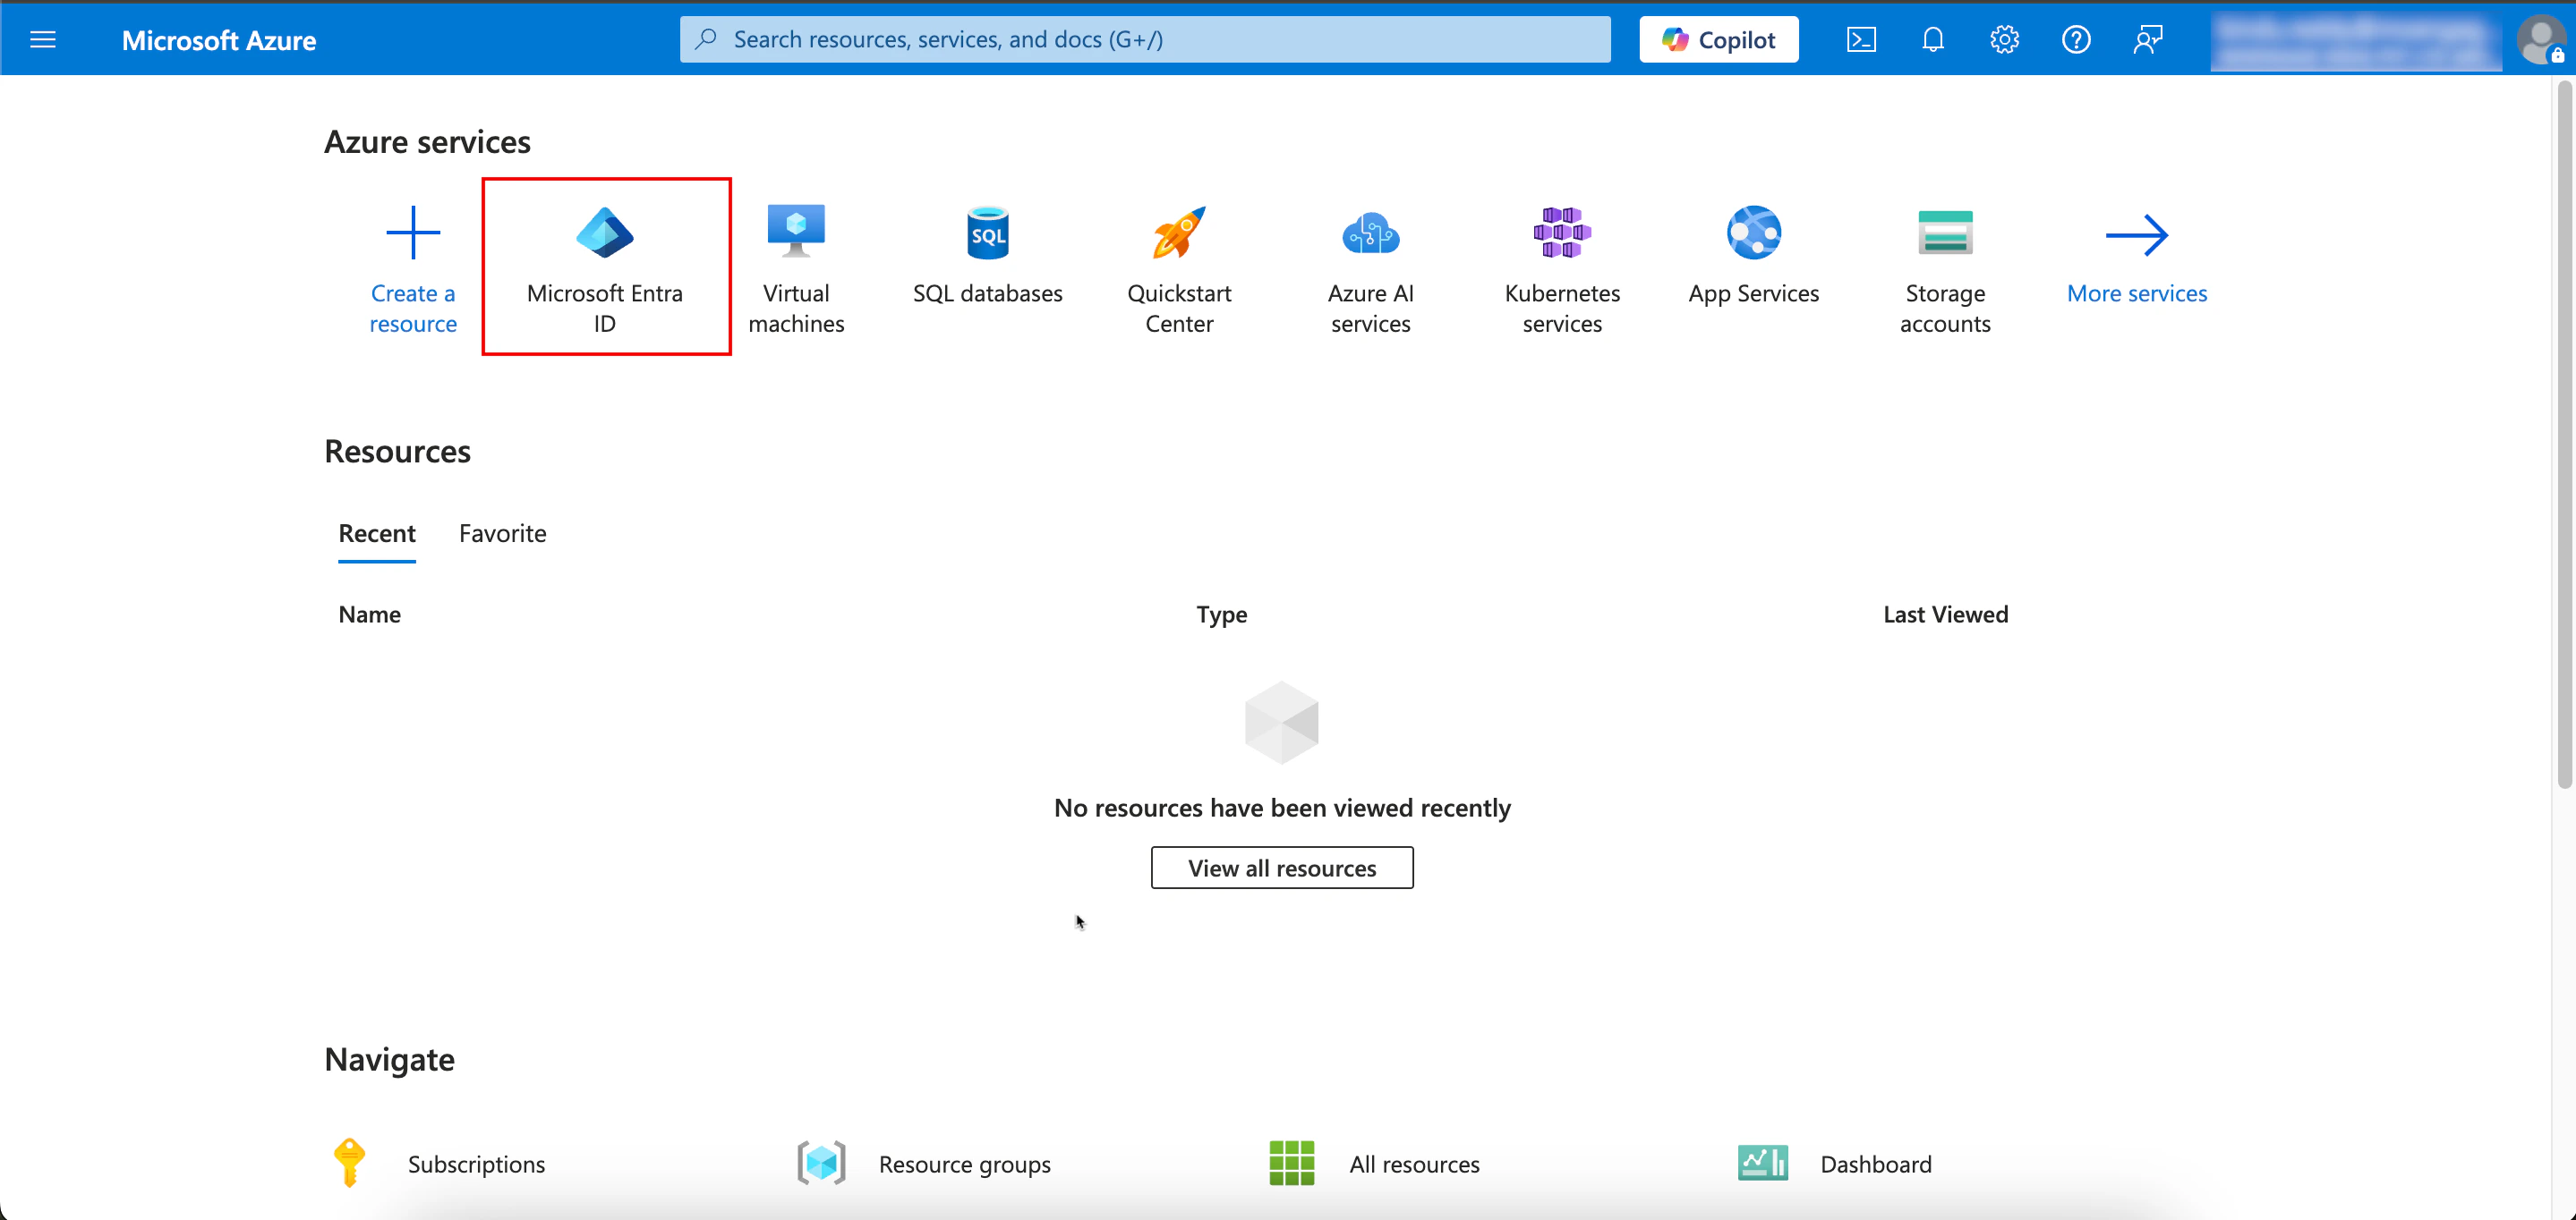Expand the portal hamburger menu
The image size is (2576, 1220).
(x=43, y=40)
